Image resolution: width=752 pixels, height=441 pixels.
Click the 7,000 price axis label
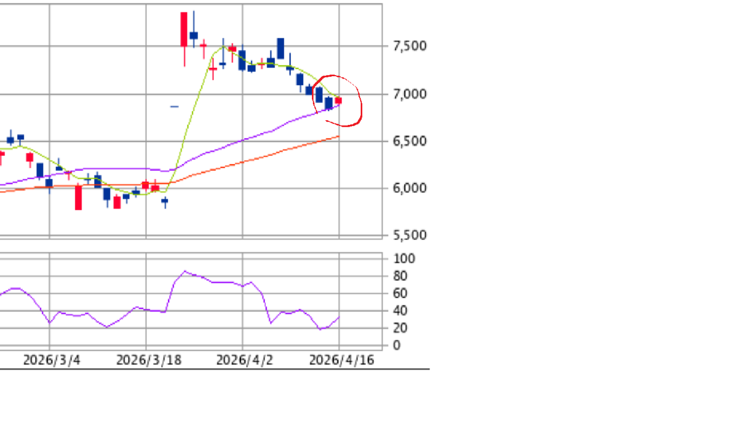tap(409, 94)
